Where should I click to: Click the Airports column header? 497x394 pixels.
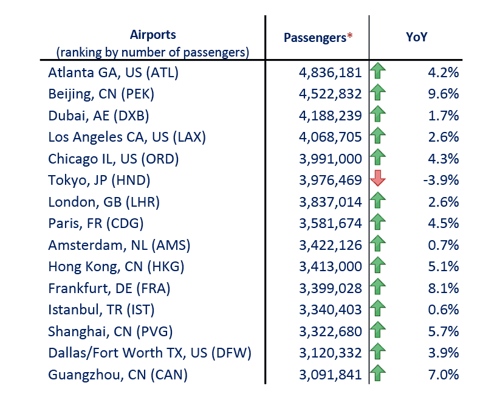pyautogui.click(x=153, y=35)
